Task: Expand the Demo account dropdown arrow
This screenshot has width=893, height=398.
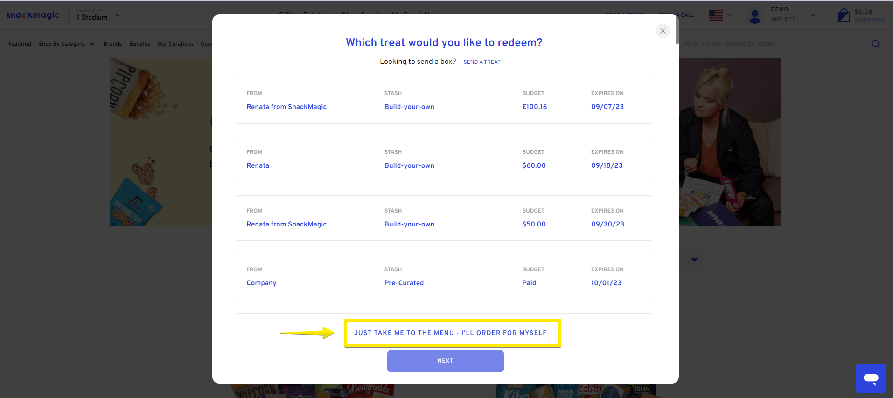Action: point(813,15)
